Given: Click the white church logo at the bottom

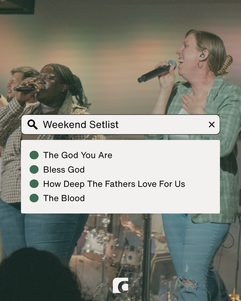Looking at the screenshot, I should coord(120,285).
